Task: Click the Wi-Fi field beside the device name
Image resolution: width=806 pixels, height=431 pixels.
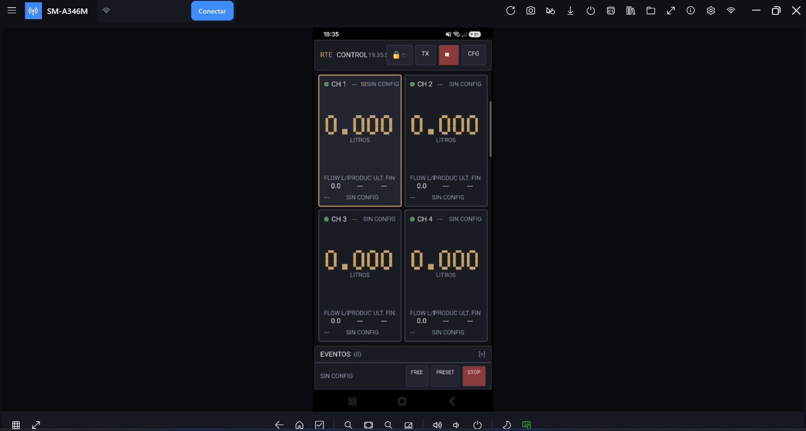Action: [x=143, y=11]
